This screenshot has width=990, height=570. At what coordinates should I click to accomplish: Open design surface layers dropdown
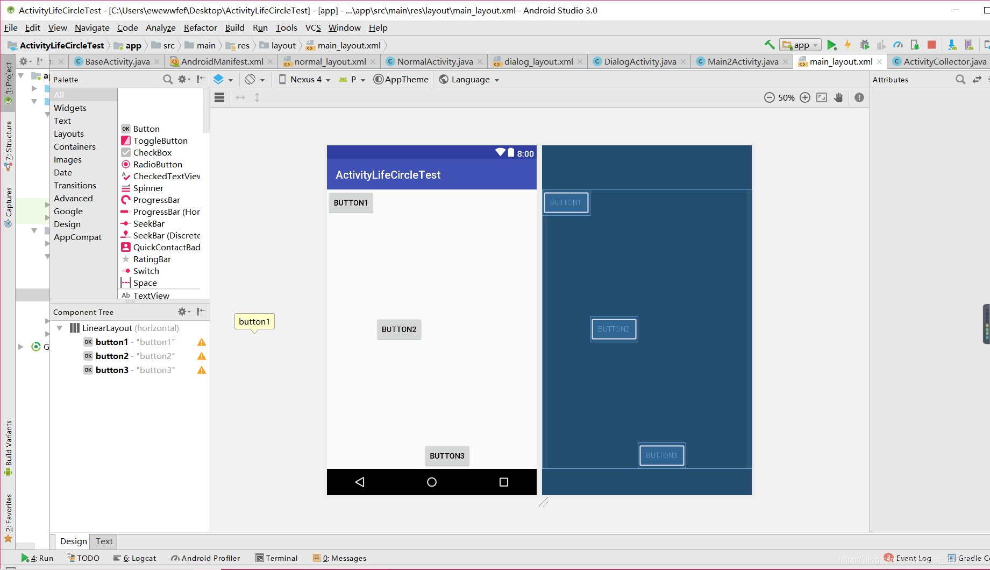click(x=223, y=80)
